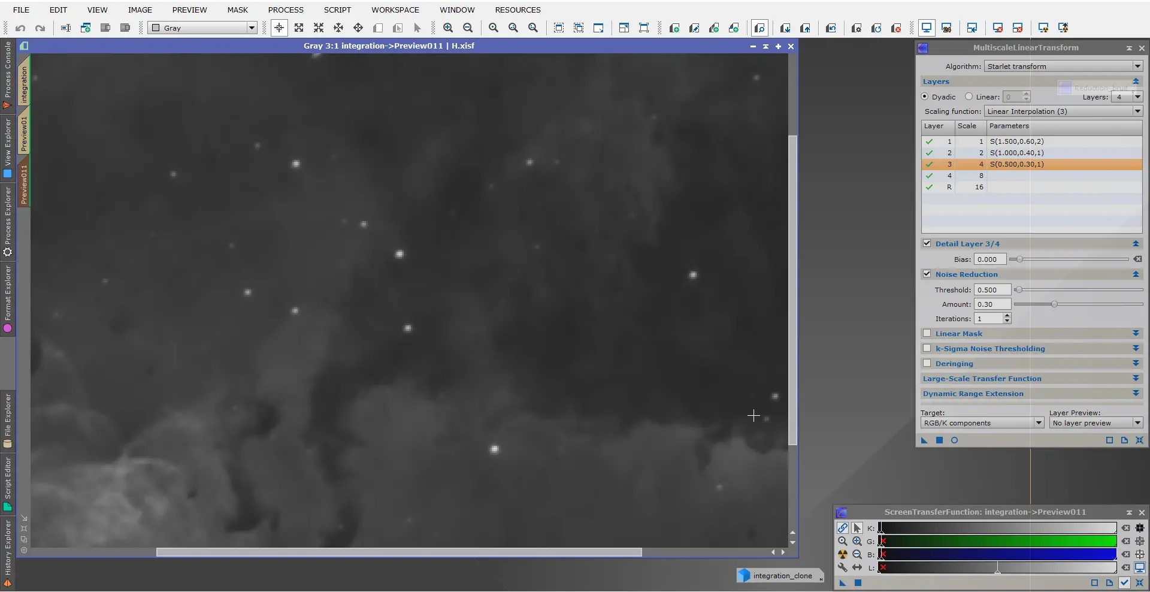Undo last action in toolbar
The image size is (1150, 592).
[x=20, y=28]
